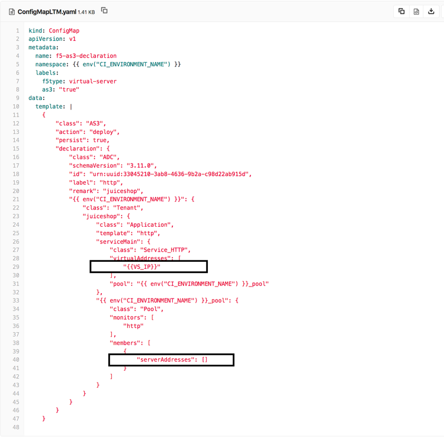Open the raw file view

[x=416, y=11]
